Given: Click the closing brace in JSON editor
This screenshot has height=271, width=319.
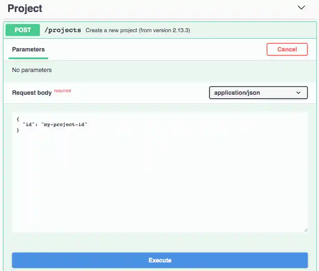Looking at the screenshot, I should pyautogui.click(x=18, y=130).
